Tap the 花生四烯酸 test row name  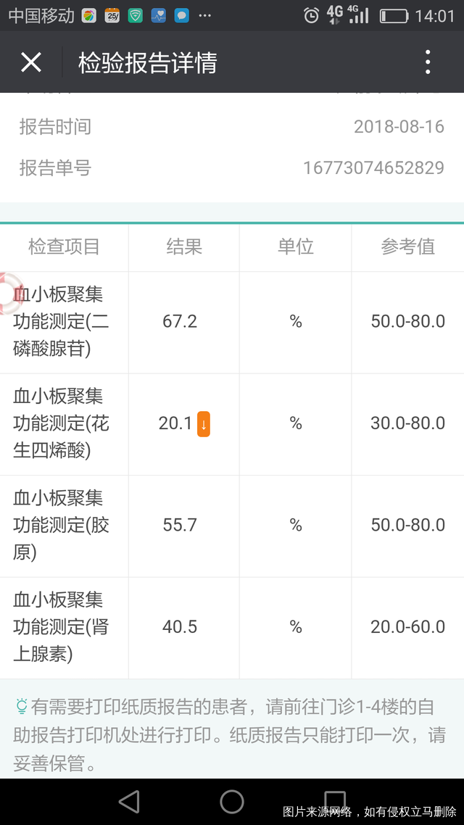click(x=61, y=423)
